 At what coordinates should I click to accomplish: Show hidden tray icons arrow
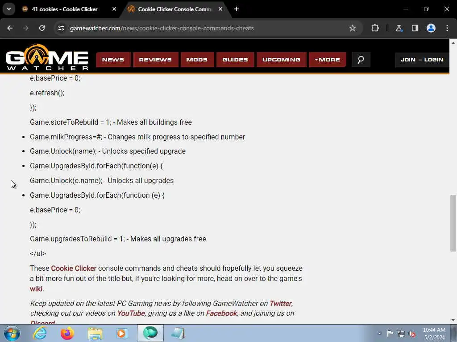[379, 334]
